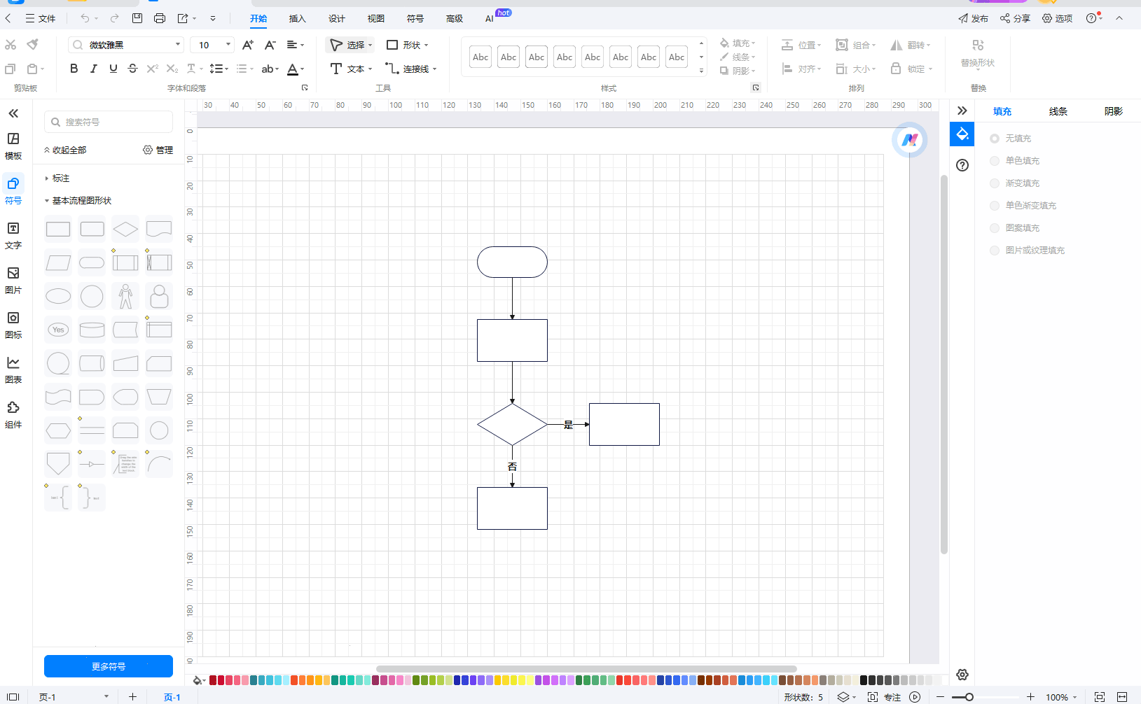Screen dimensions: 1141x704
Task: Switch to the 高级 ribbon tab
Action: 455,19
